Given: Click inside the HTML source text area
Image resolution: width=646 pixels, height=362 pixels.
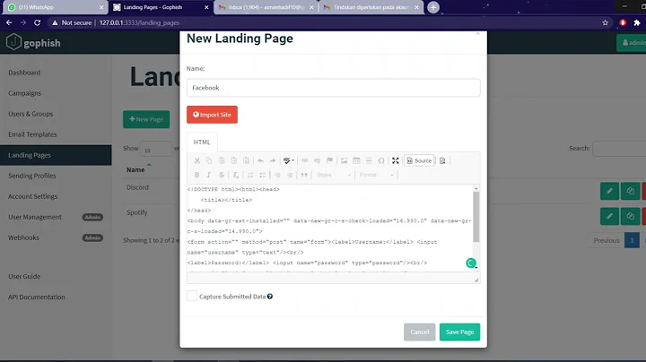Looking at the screenshot, I should tap(329, 228).
